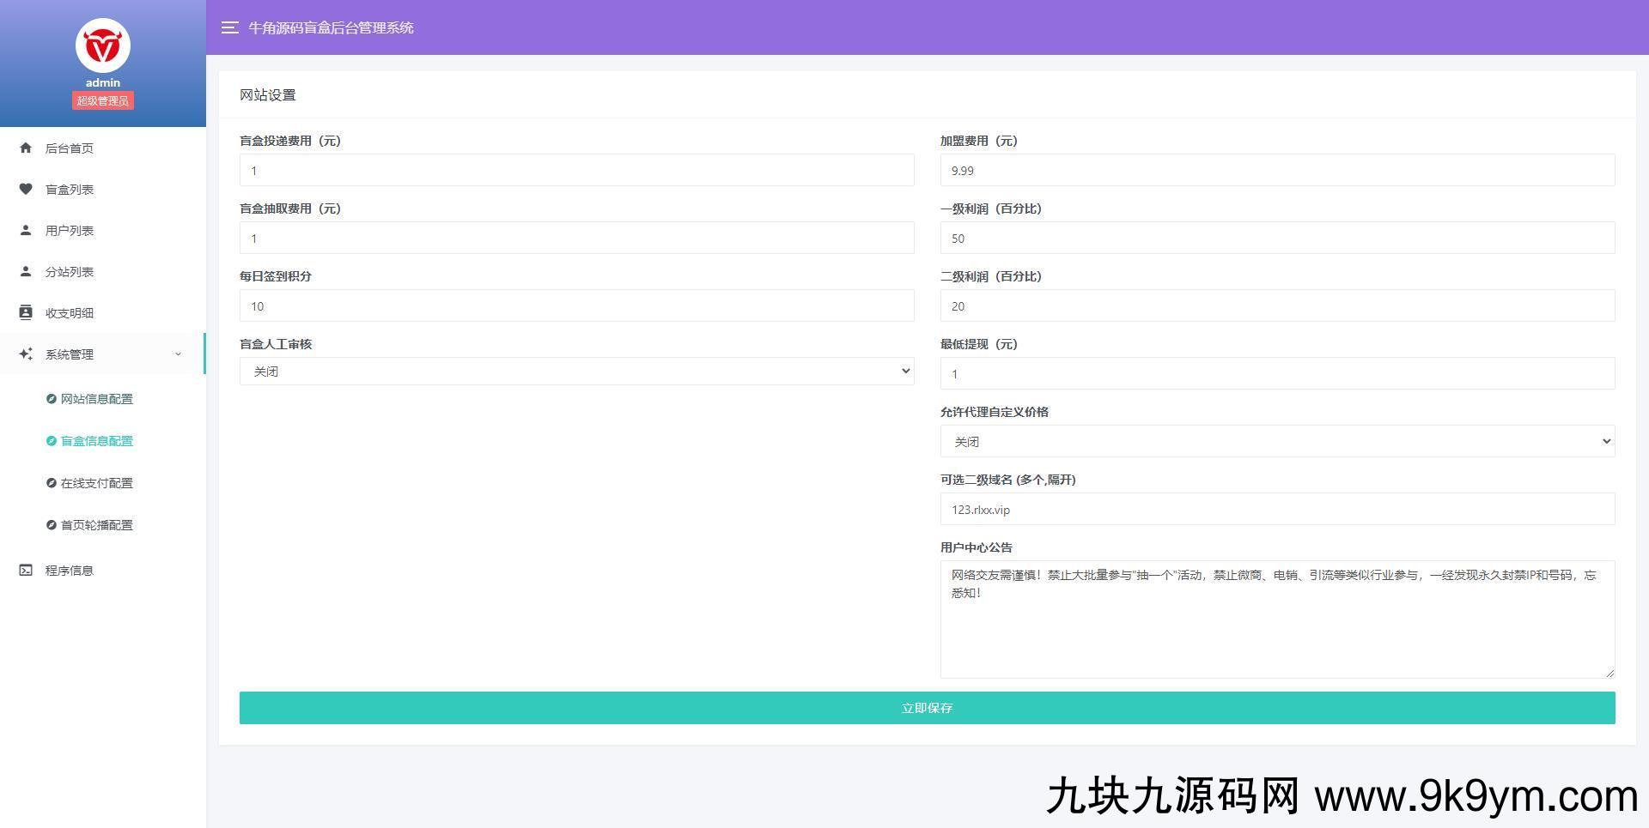The height and width of the screenshot is (828, 1649).
Task: Select the 首页轮播配置 menu item
Action: (x=95, y=524)
